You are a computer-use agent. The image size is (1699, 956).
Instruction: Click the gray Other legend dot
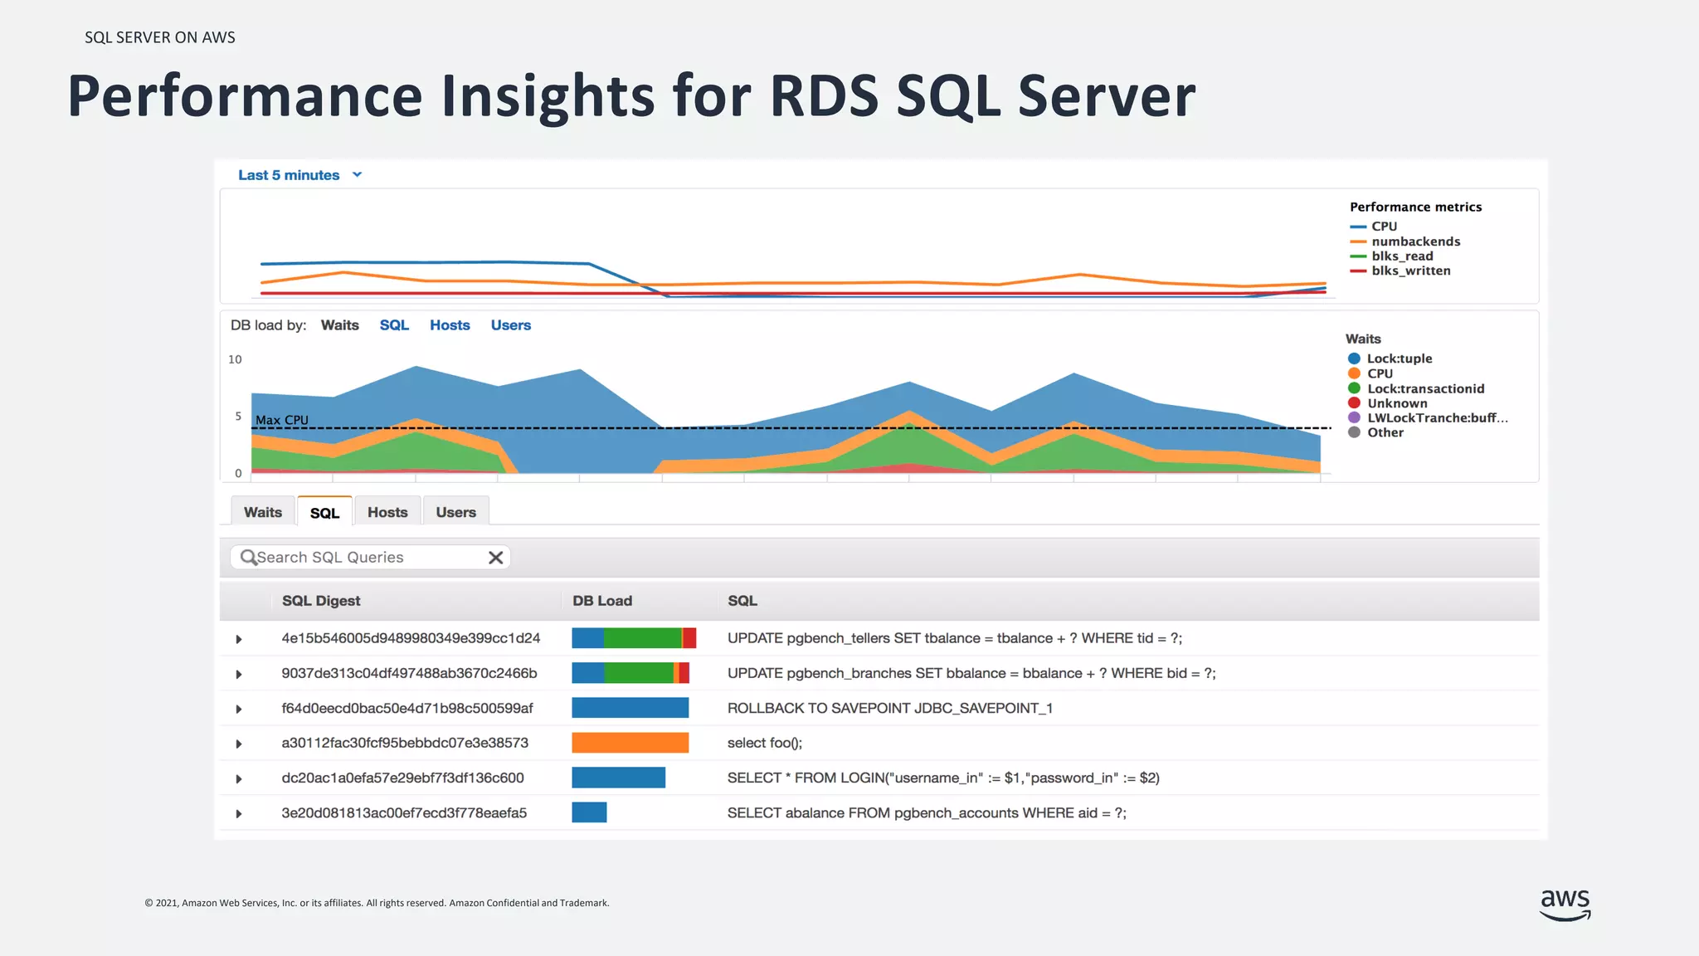[1354, 432]
